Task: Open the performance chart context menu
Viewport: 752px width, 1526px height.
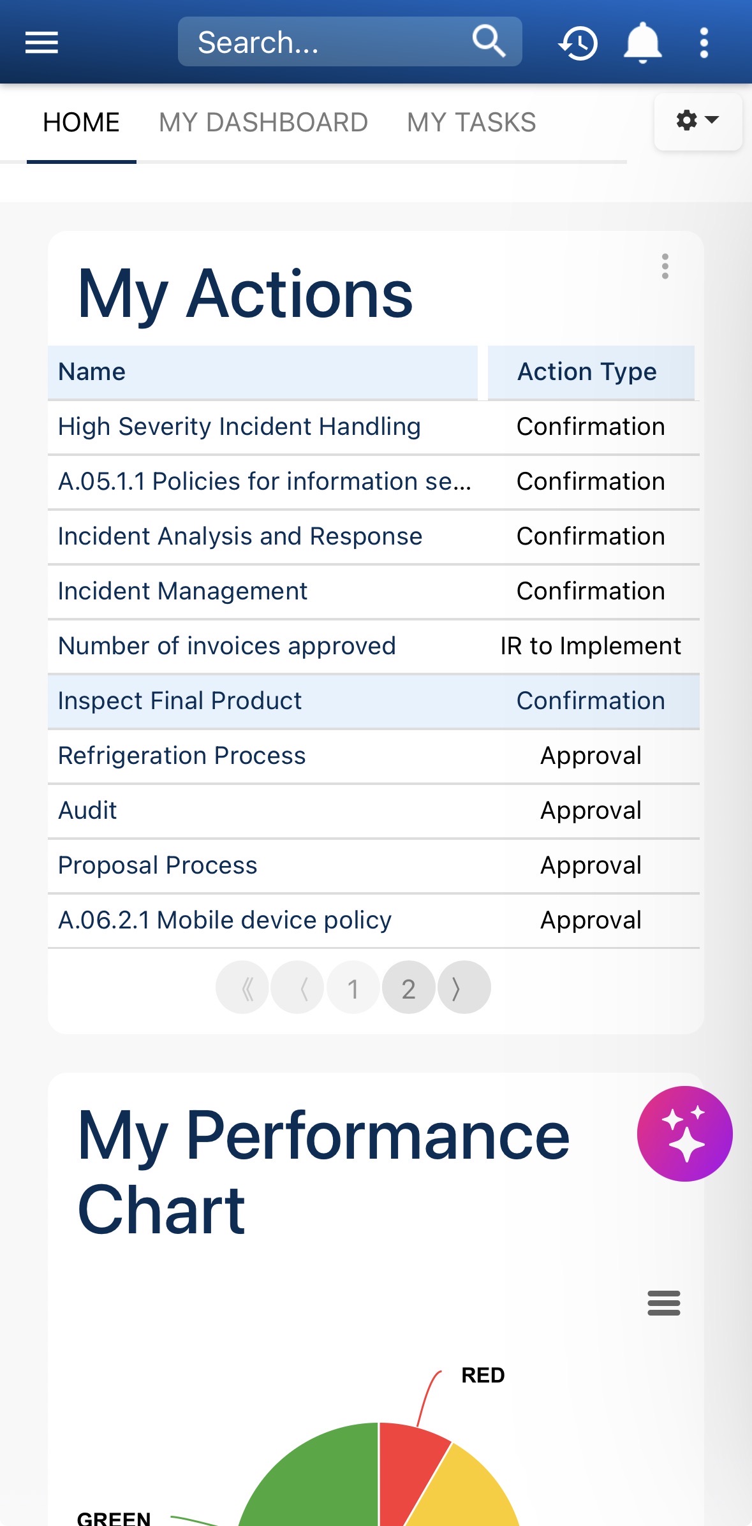Action: (663, 1303)
